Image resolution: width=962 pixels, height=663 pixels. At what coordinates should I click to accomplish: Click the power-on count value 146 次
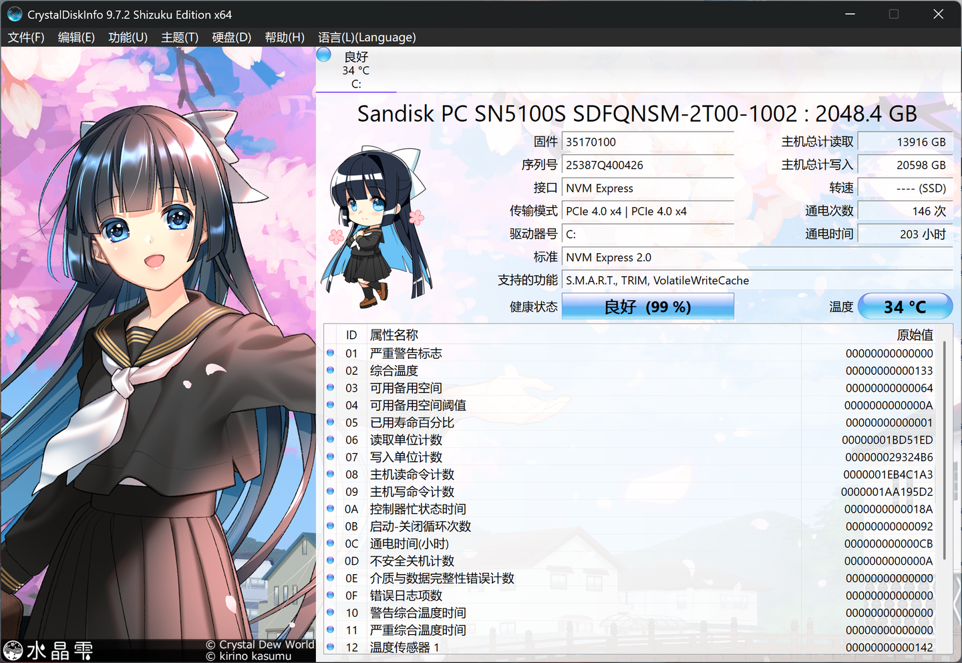pos(905,211)
